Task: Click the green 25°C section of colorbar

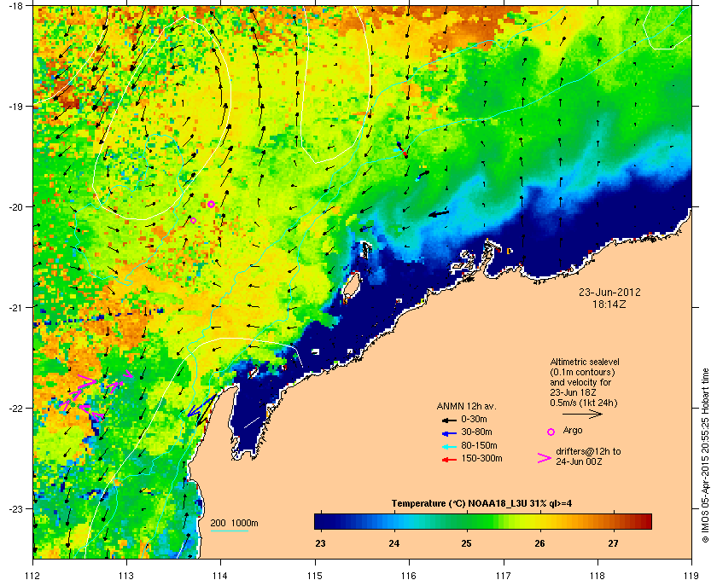Action: pyautogui.click(x=467, y=521)
